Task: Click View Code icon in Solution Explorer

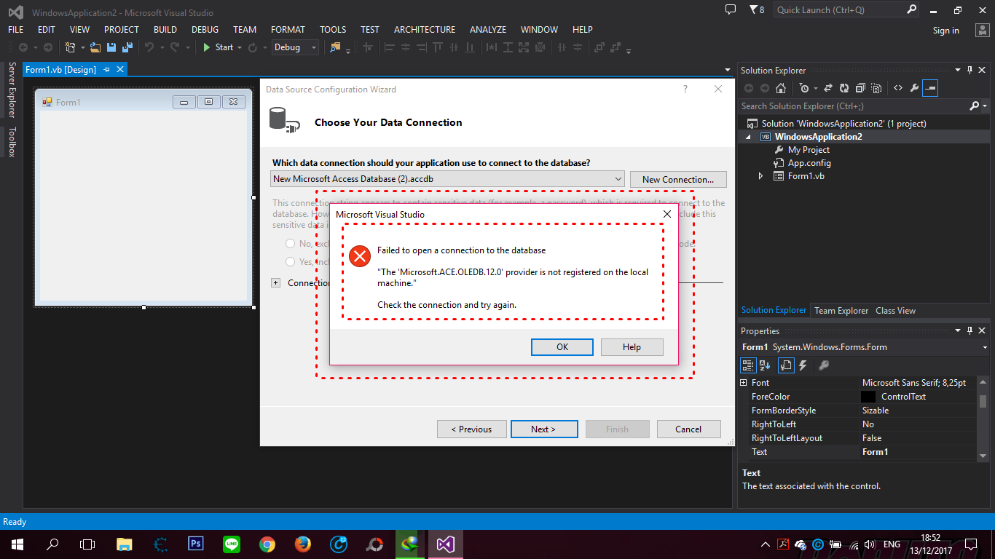Action: pyautogui.click(x=898, y=88)
